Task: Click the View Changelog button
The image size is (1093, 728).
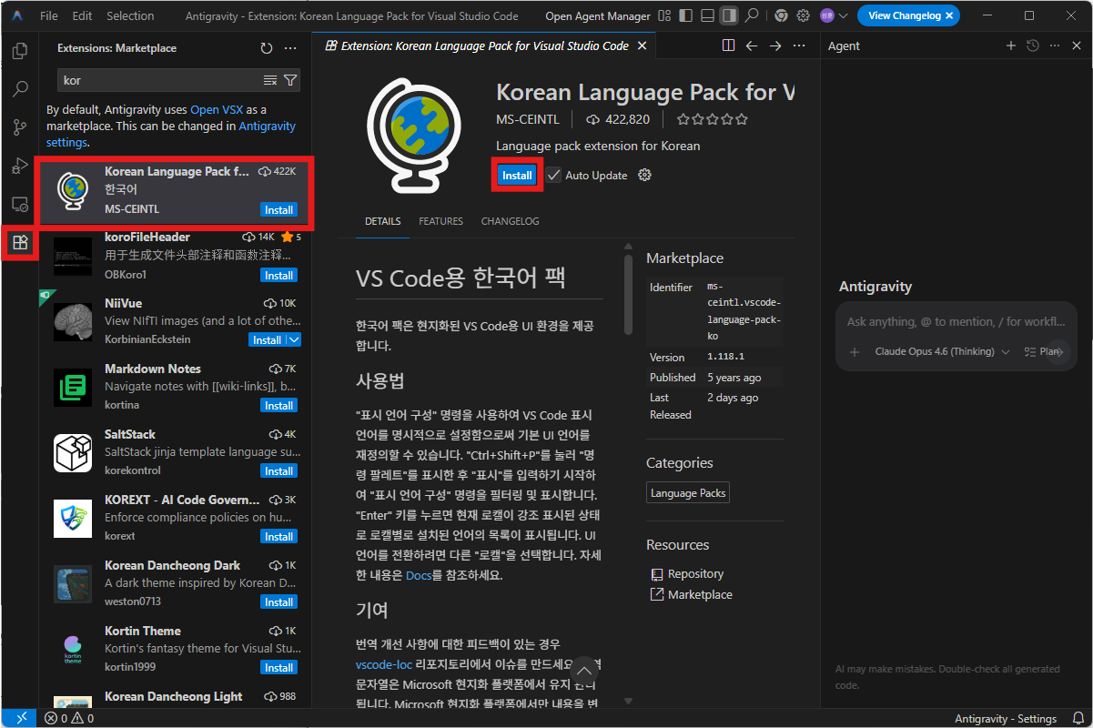Action: point(904,16)
